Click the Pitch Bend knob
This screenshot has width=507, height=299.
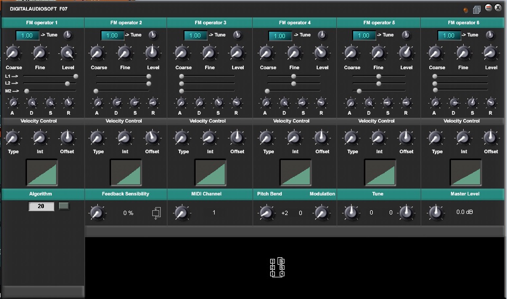[x=265, y=213]
